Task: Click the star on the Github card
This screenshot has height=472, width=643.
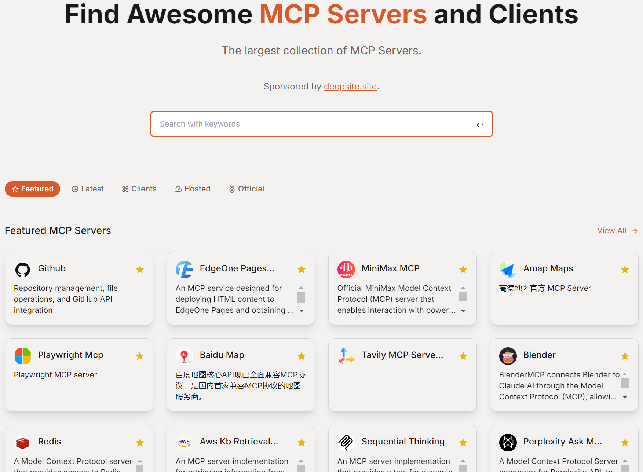Action: tap(140, 270)
